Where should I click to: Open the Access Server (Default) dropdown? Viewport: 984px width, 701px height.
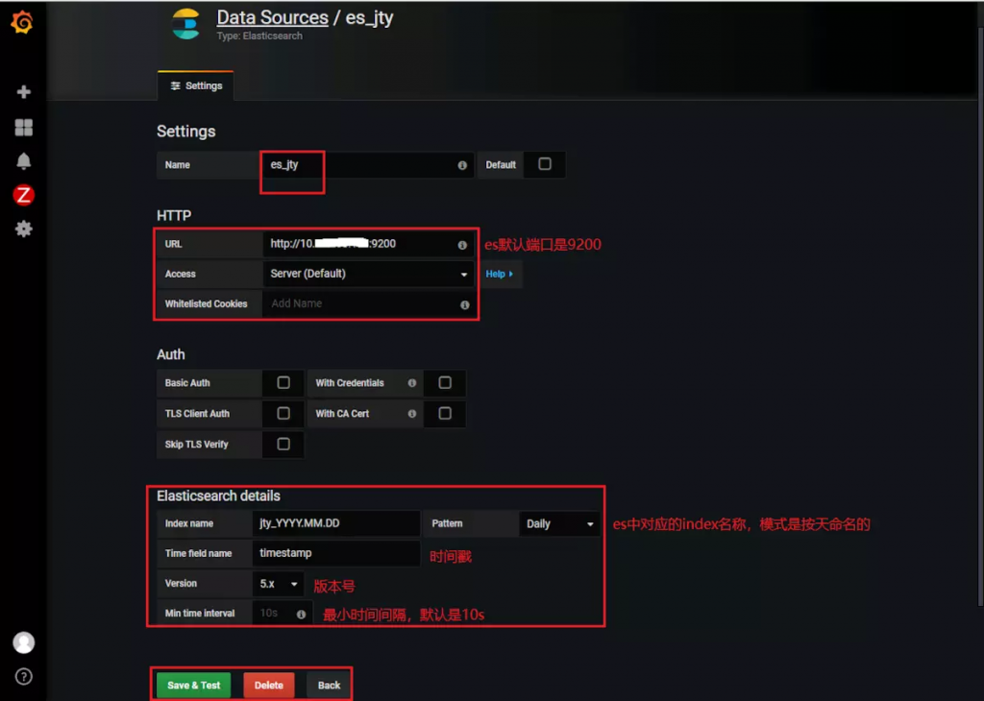(368, 274)
